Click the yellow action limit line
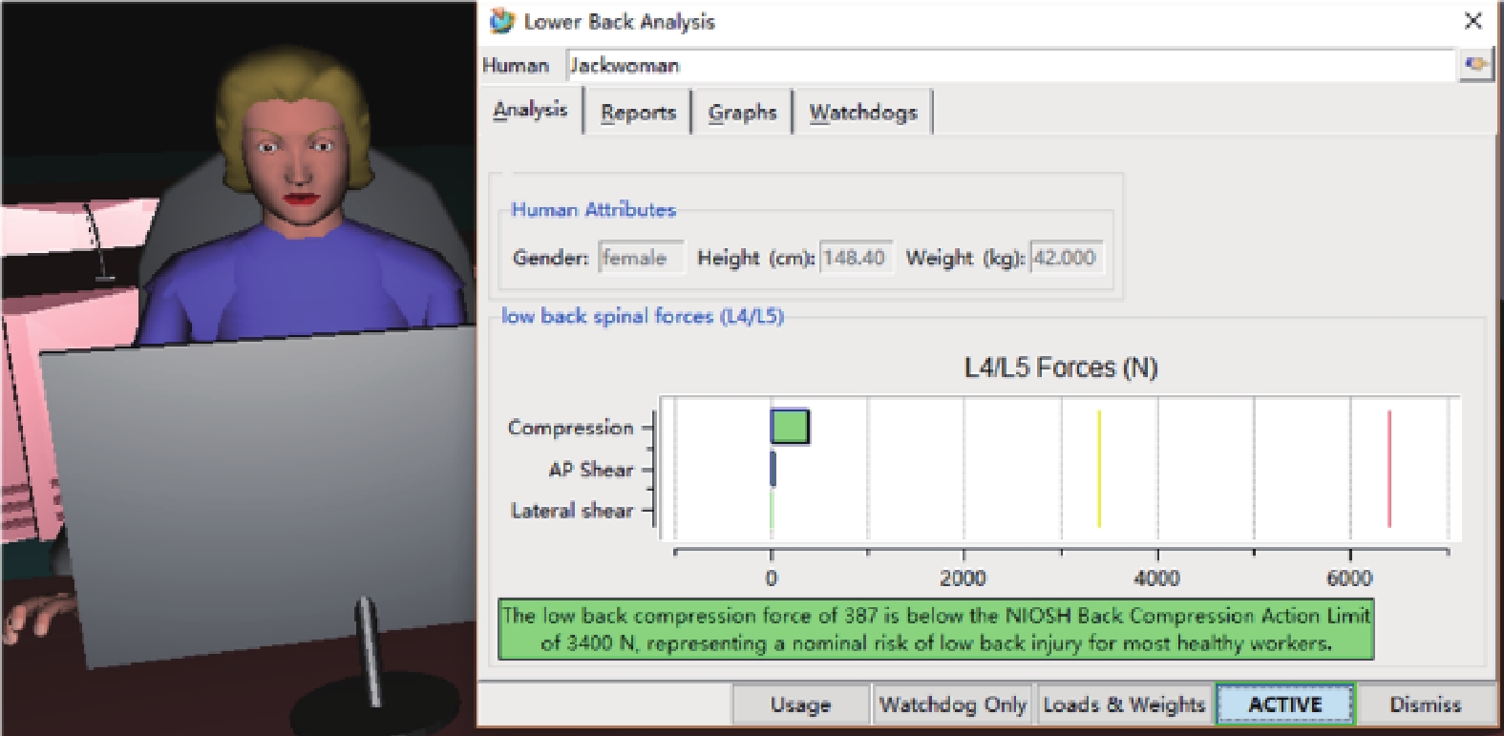The height and width of the screenshot is (736, 1504). (x=1099, y=468)
